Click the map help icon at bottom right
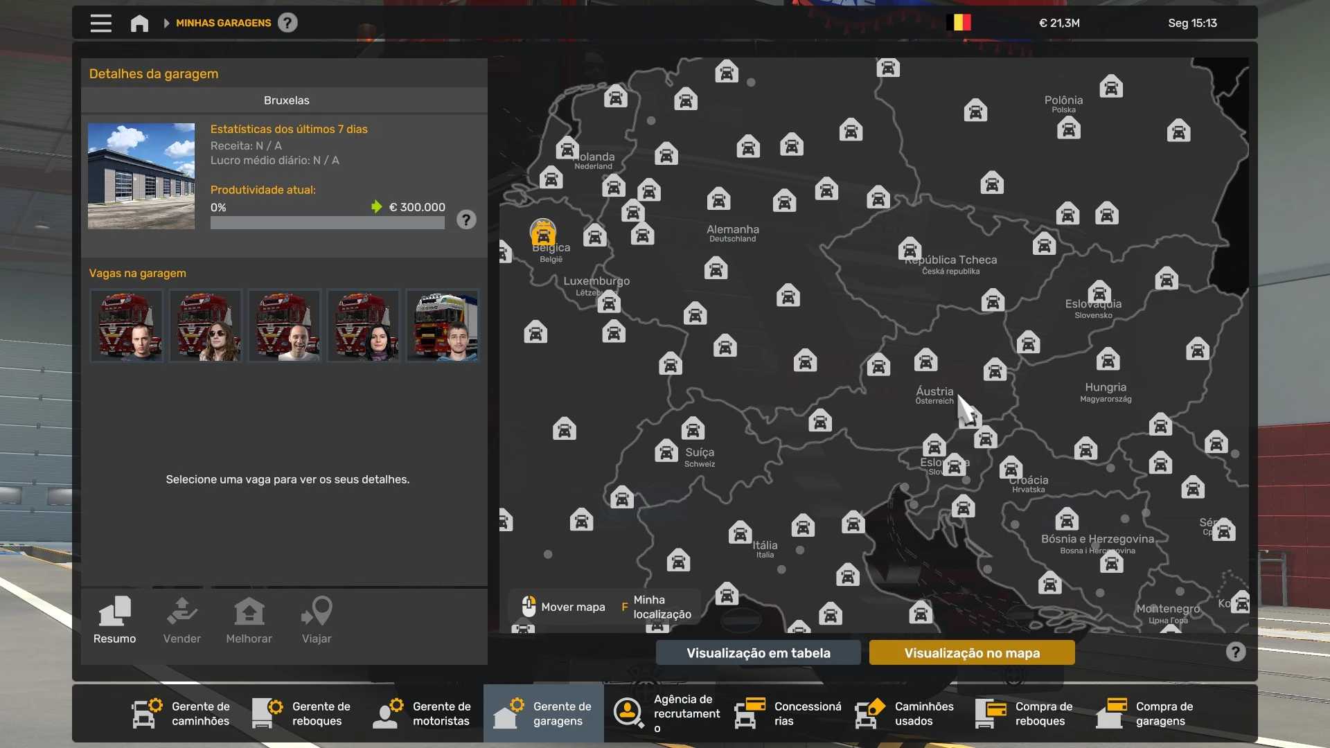This screenshot has height=748, width=1330. click(x=1235, y=652)
